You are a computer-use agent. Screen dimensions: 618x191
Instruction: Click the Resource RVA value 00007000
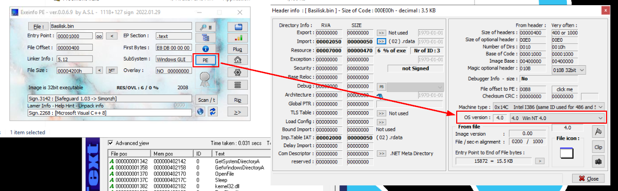point(329,51)
